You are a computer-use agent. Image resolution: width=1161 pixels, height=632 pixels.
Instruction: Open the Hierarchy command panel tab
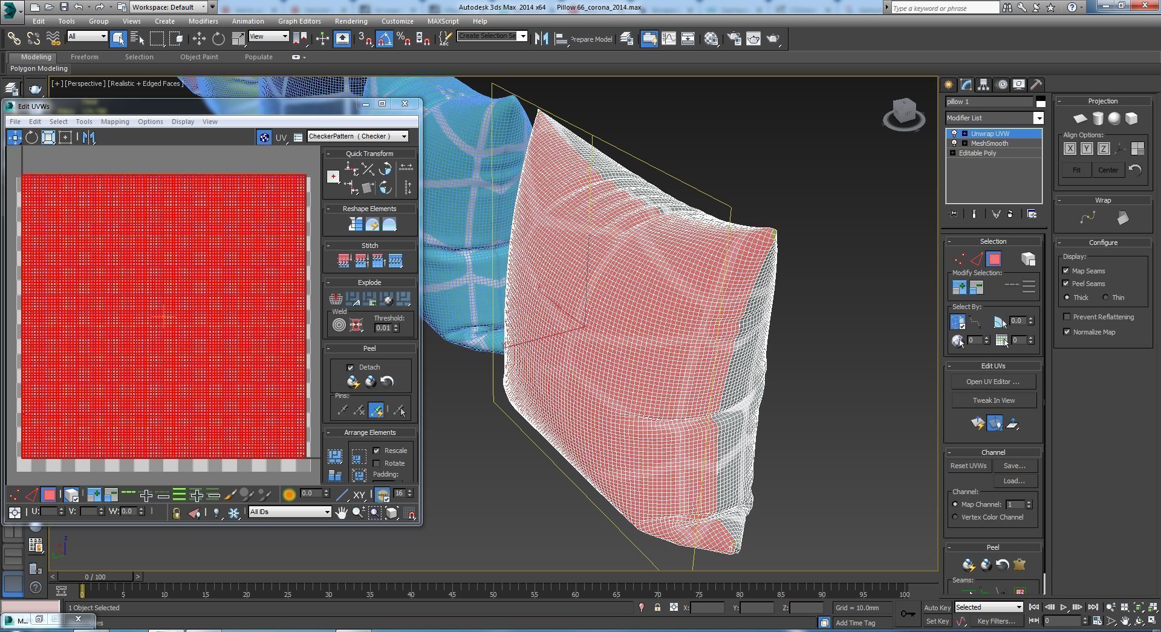click(984, 85)
